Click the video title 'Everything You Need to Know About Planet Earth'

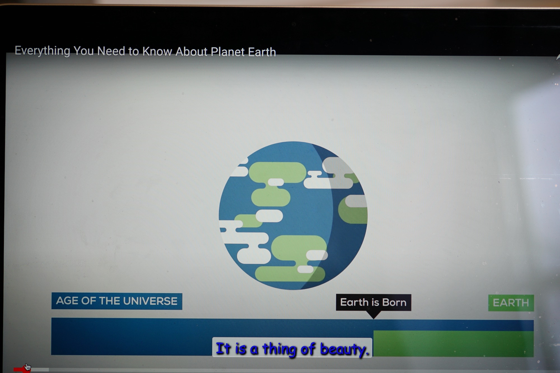(x=145, y=51)
